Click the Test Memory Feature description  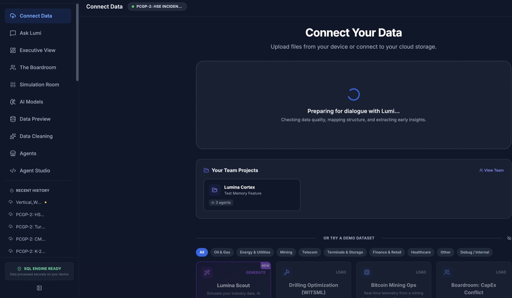pos(243,193)
